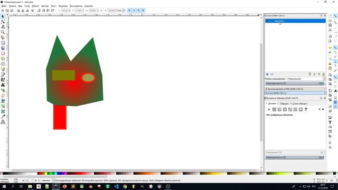The width and height of the screenshot is (338, 190).
Task: Click the Cut scissors icon in commands bar
Action: 330,64
